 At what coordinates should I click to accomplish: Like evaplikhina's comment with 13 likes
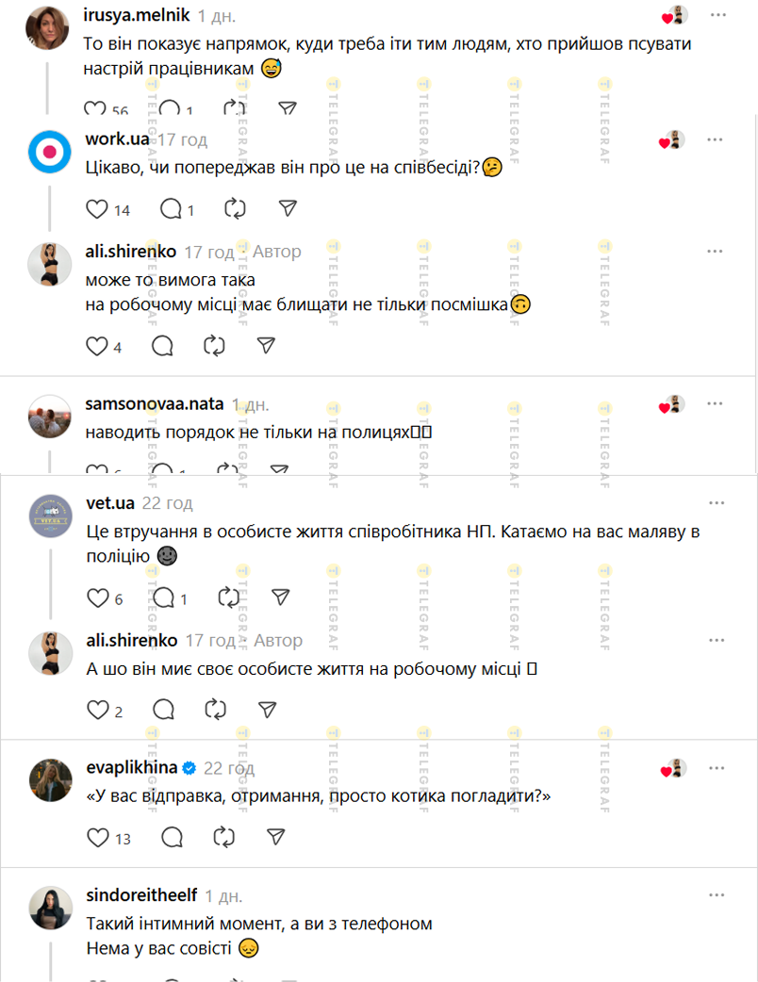[x=98, y=837]
